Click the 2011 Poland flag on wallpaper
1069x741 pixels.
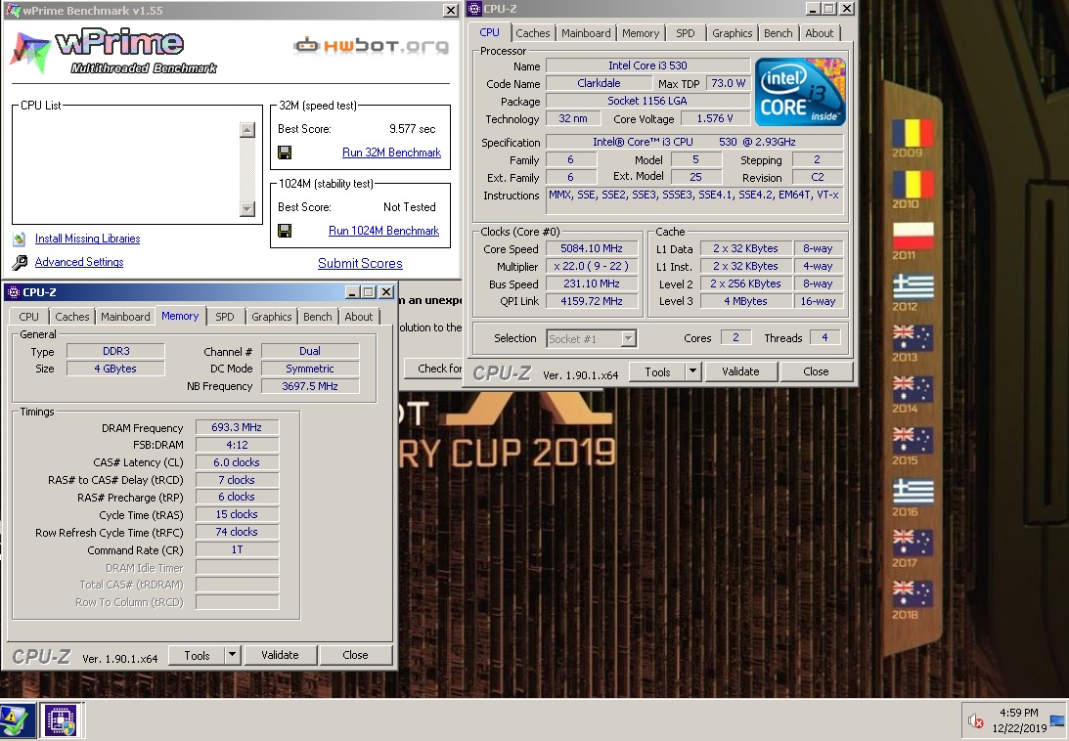[x=913, y=236]
